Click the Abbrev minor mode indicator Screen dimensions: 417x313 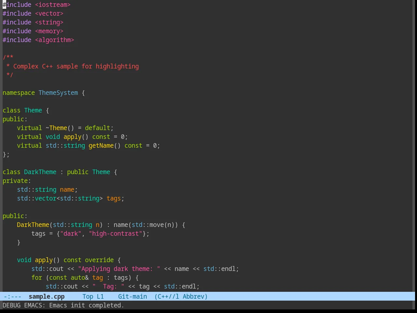coord(194,296)
